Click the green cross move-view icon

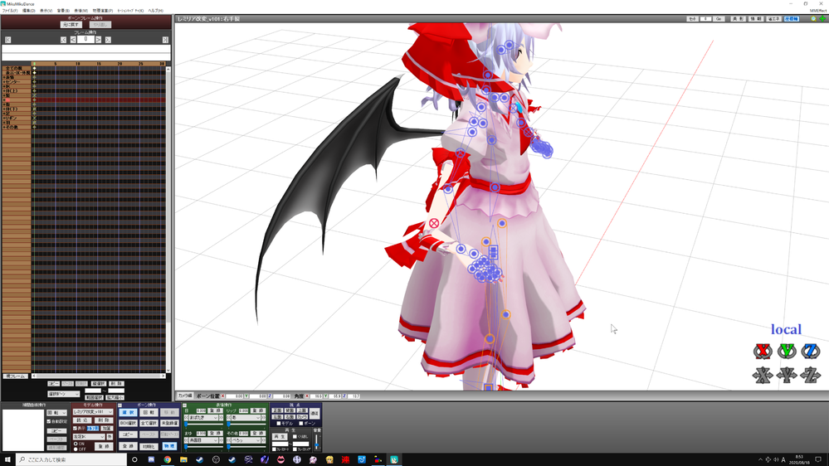coord(822,19)
